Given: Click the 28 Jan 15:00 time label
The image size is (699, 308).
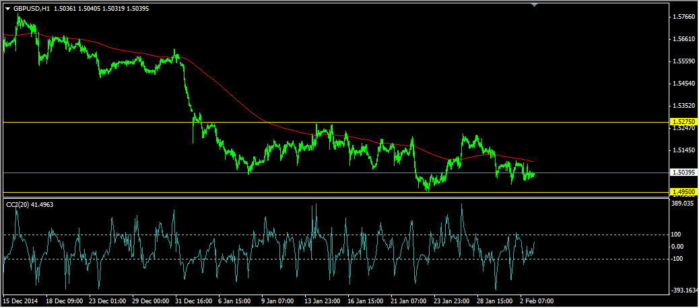Looking at the screenshot, I should [494, 301].
